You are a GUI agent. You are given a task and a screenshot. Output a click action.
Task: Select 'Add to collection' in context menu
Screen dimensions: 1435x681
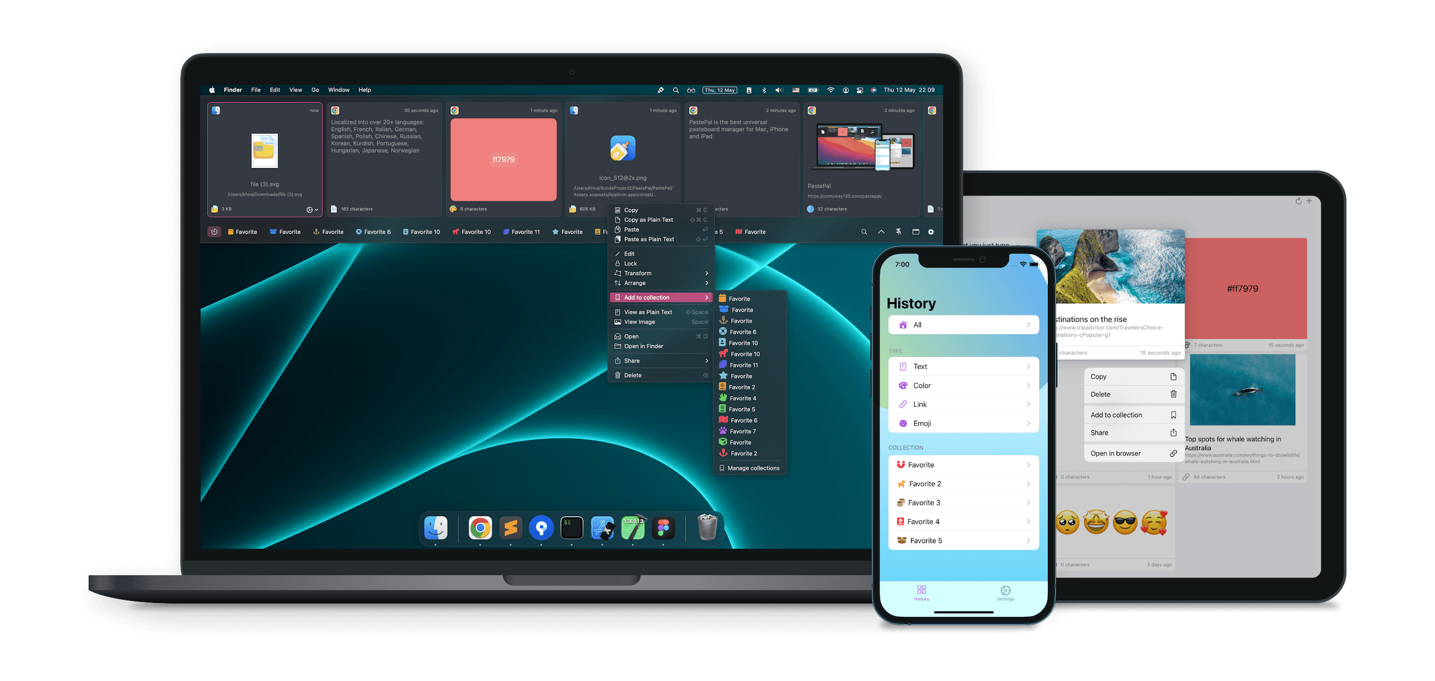(647, 297)
